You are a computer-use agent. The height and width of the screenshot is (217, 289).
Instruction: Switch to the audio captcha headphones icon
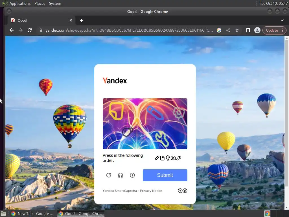point(120,175)
